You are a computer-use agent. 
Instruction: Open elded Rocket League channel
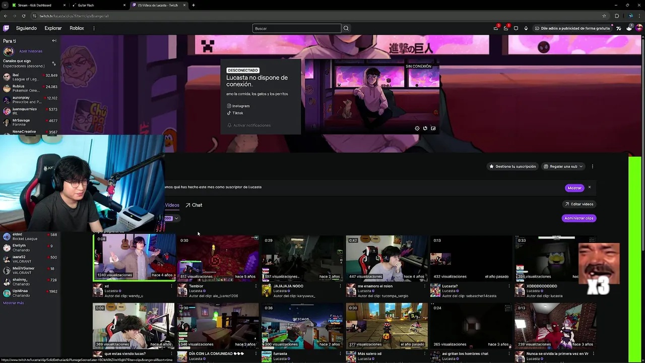(x=30, y=236)
